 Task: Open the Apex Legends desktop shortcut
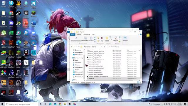[x=4, y=44]
